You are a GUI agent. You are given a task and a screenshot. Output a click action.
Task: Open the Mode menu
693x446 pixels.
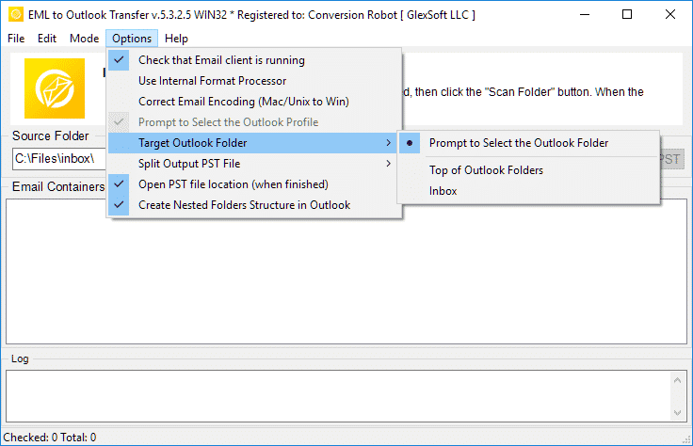(x=84, y=39)
